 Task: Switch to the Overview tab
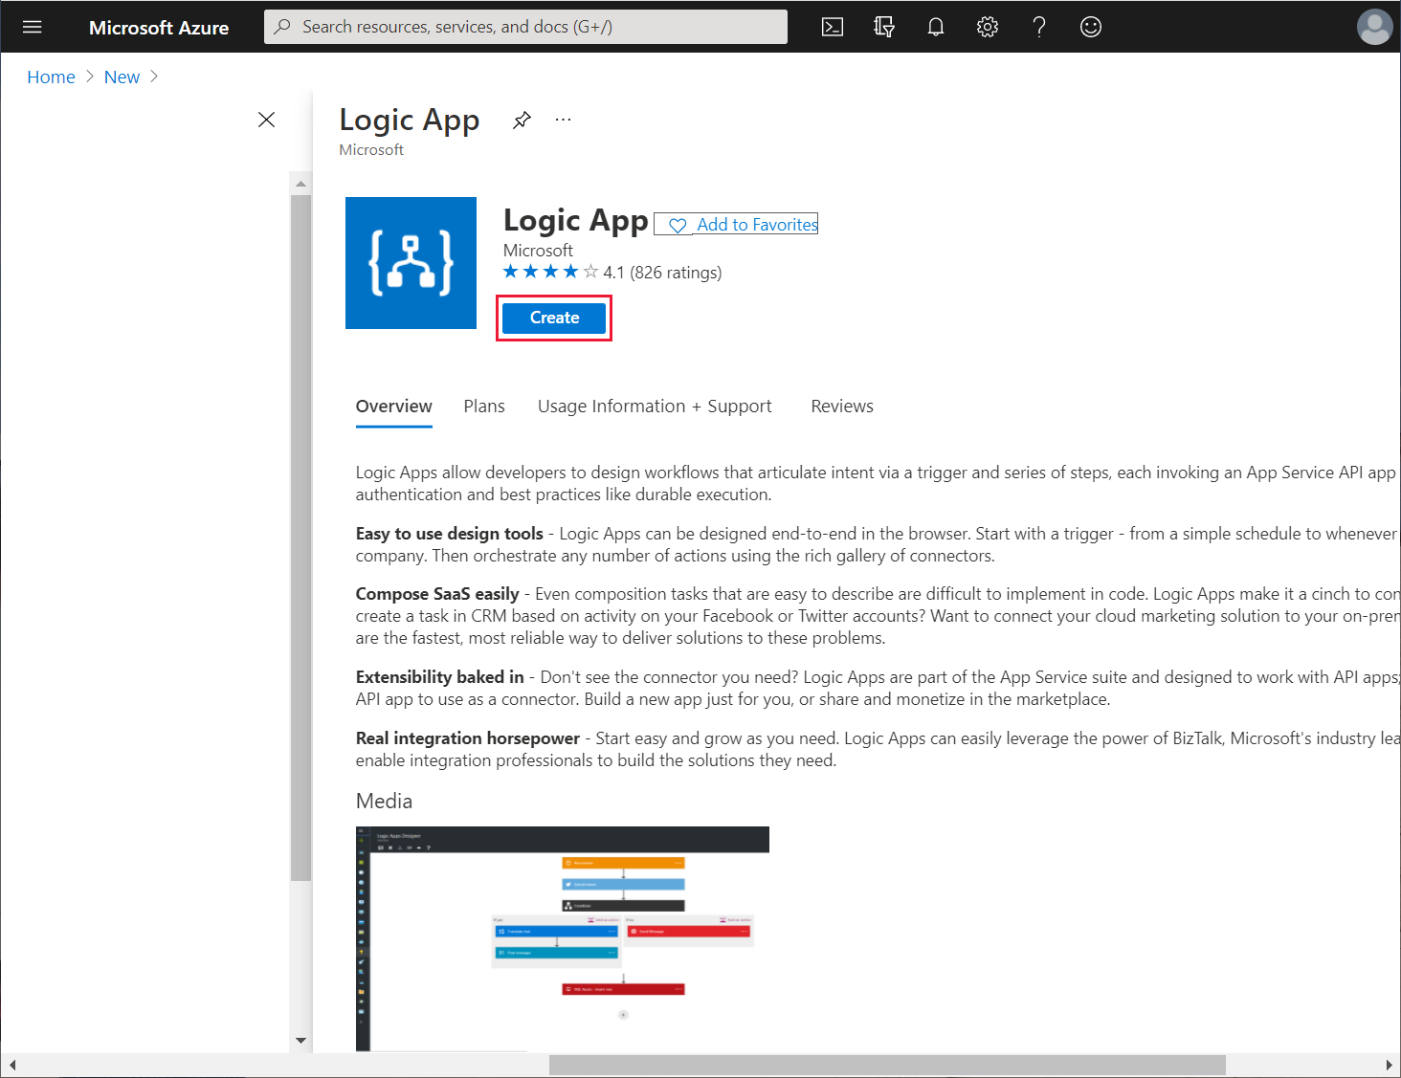coord(394,407)
